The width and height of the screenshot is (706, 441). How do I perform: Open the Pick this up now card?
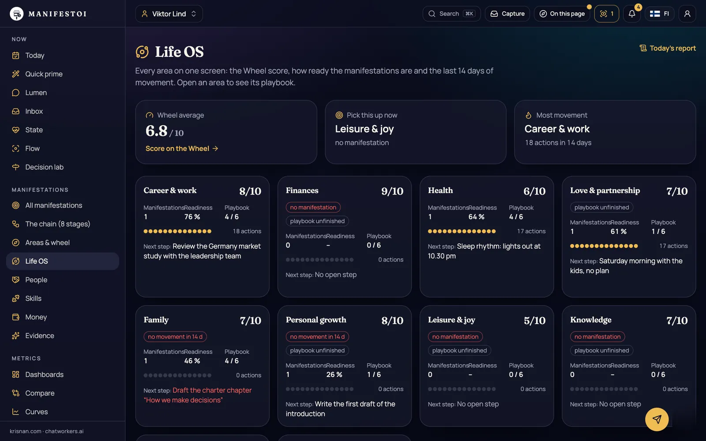point(415,132)
